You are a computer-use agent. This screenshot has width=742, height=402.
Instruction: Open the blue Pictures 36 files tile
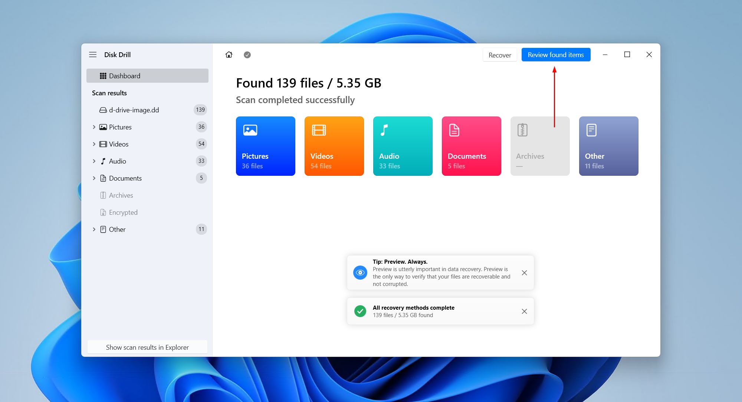tap(266, 146)
